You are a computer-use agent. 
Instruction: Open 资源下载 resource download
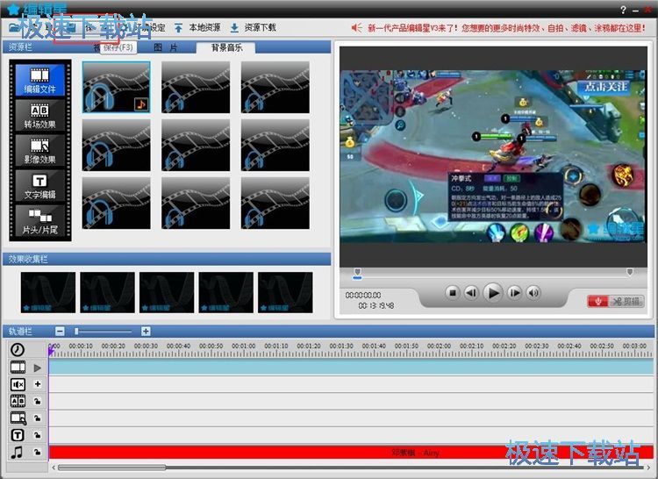(261, 28)
